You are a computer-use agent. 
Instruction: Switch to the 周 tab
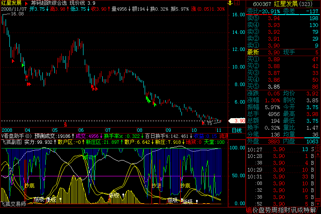[274, 210]
